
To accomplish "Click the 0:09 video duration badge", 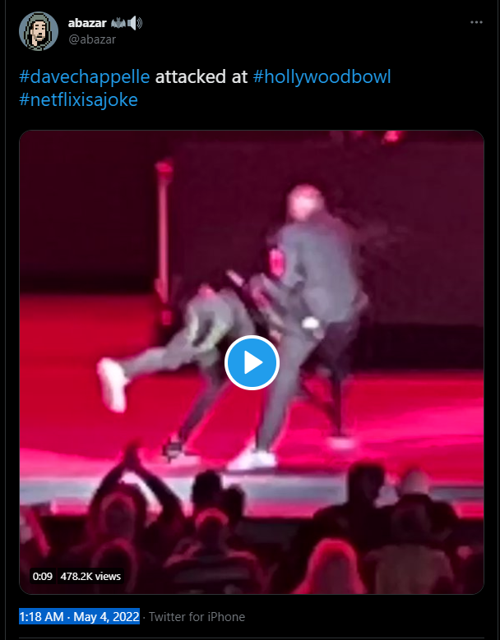I will click(43, 576).
